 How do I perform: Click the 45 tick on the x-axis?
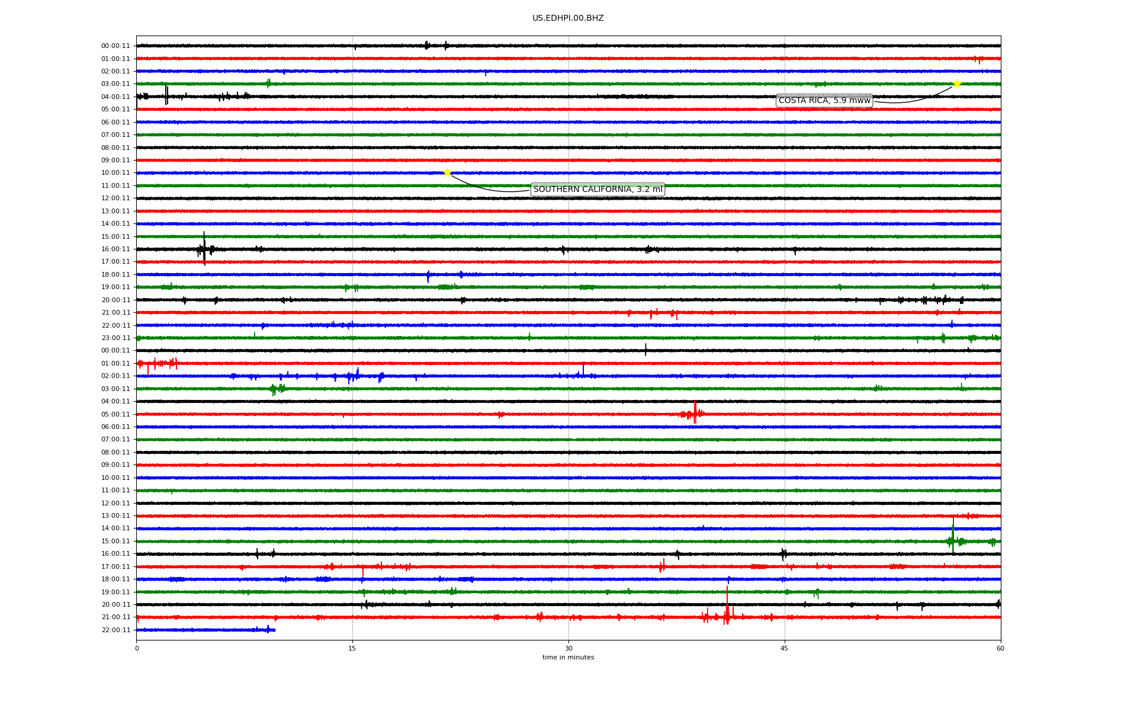pyautogui.click(x=784, y=648)
